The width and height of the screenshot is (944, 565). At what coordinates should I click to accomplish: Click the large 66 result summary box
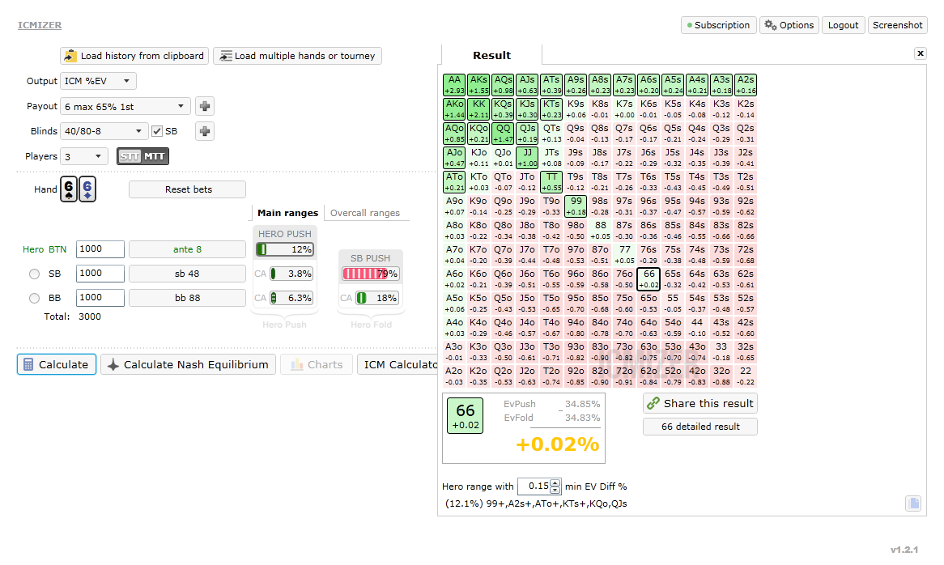[465, 416]
